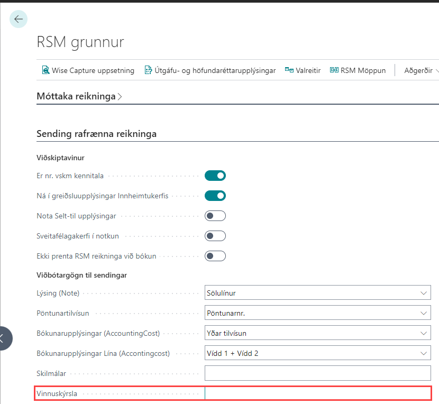Viewport: 439px width, 404px height.
Task: Click the Valreitir icon
Action: click(x=289, y=70)
